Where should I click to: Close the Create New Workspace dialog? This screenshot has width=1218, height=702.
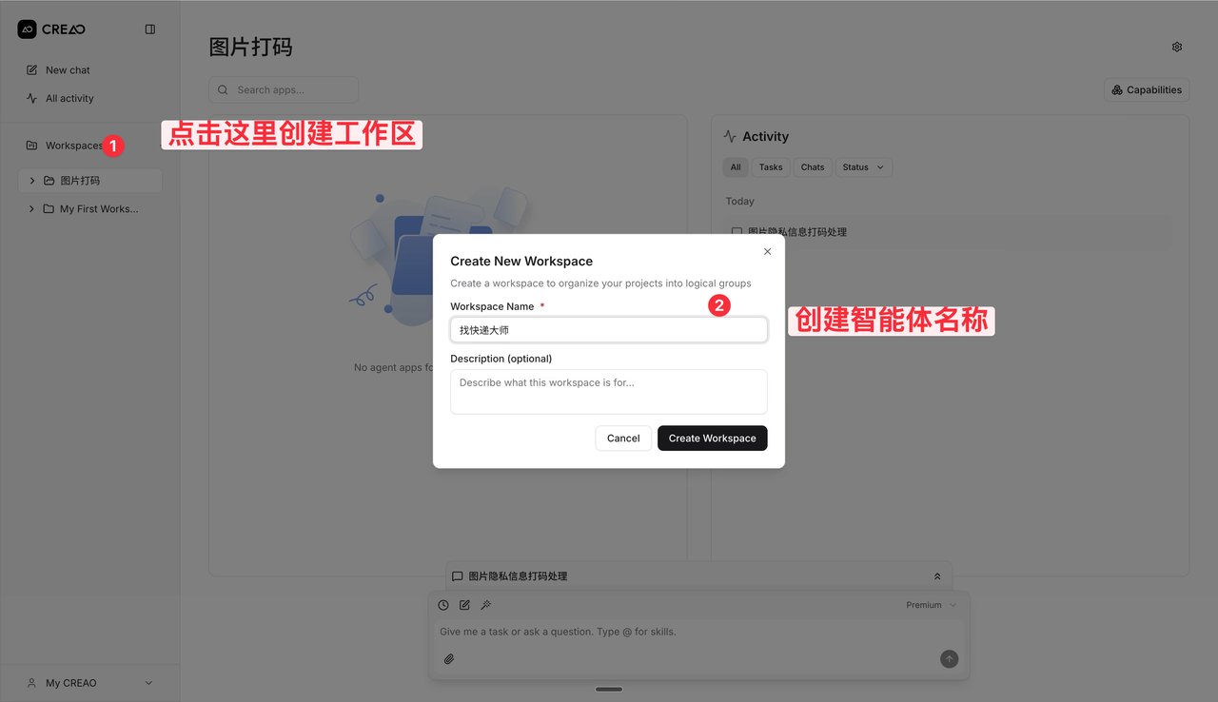coord(768,252)
